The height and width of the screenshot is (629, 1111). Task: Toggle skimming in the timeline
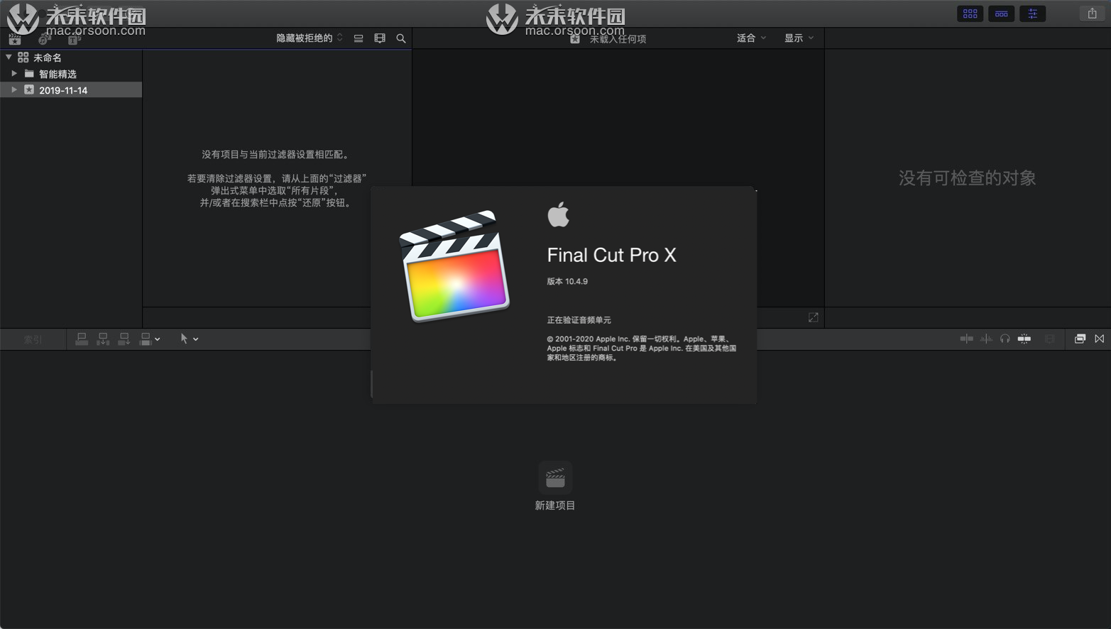click(x=967, y=339)
